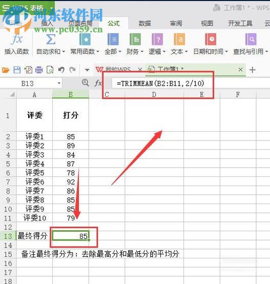Click the print preview icon
Screen dimensions: 270x284
click(x=50, y=70)
